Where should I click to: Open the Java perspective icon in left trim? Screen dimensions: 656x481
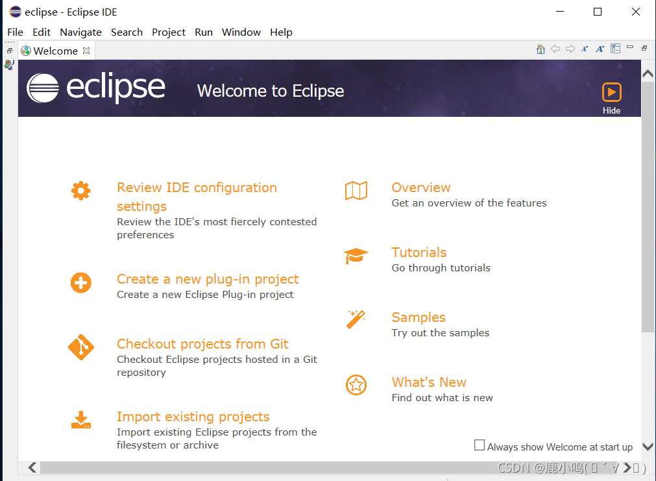(9, 64)
